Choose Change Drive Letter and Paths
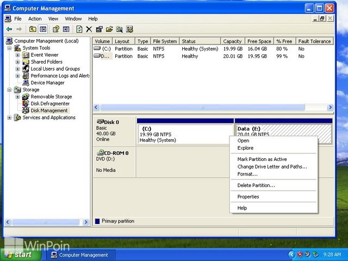Viewport: 348px width, 261px height. [274, 167]
